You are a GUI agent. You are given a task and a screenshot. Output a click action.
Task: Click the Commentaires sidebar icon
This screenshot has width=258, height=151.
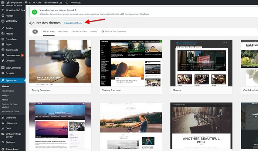(3, 55)
